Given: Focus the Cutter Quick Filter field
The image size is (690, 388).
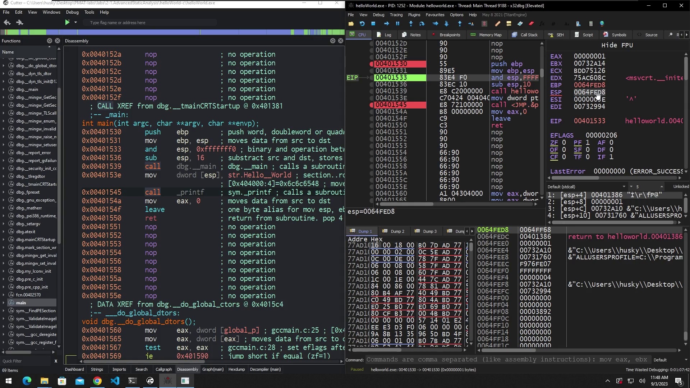Looking at the screenshot, I should (26, 361).
